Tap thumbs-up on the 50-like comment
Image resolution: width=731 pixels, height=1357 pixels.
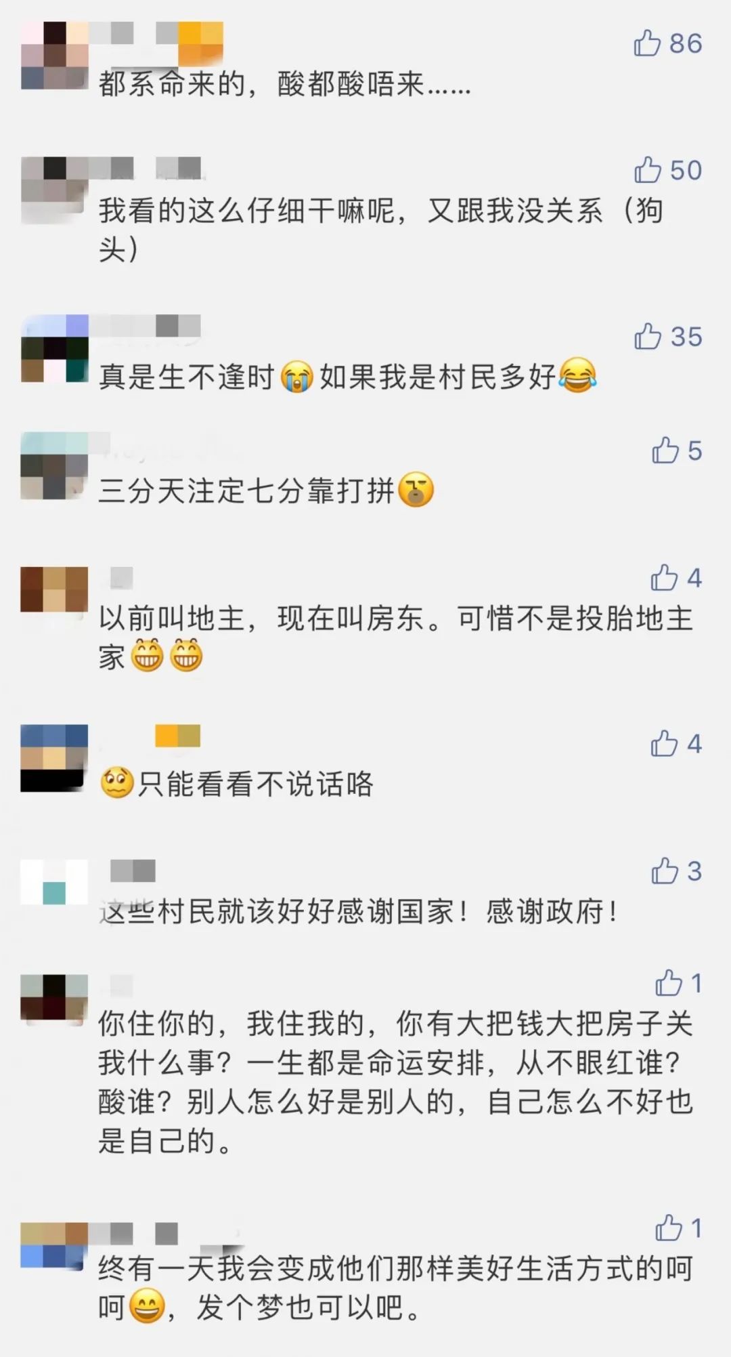pos(647,170)
